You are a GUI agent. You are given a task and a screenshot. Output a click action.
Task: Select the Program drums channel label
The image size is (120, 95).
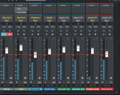click(92, 89)
